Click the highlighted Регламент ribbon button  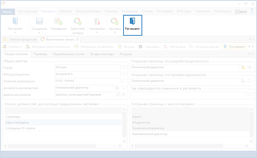[132, 25]
